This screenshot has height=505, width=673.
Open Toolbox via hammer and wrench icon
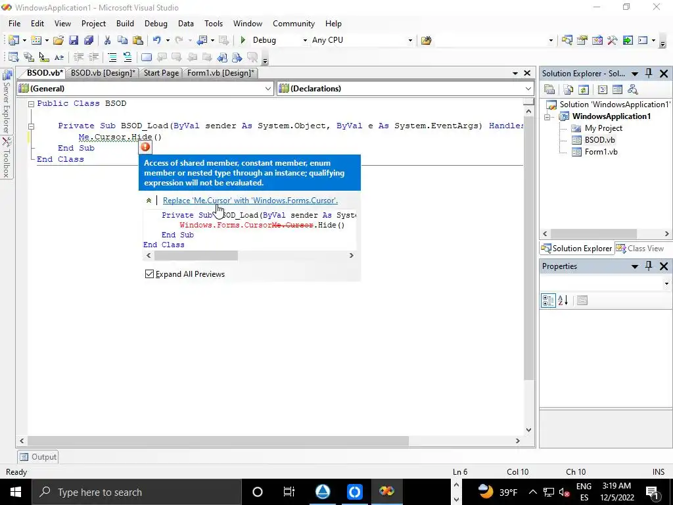point(613,40)
